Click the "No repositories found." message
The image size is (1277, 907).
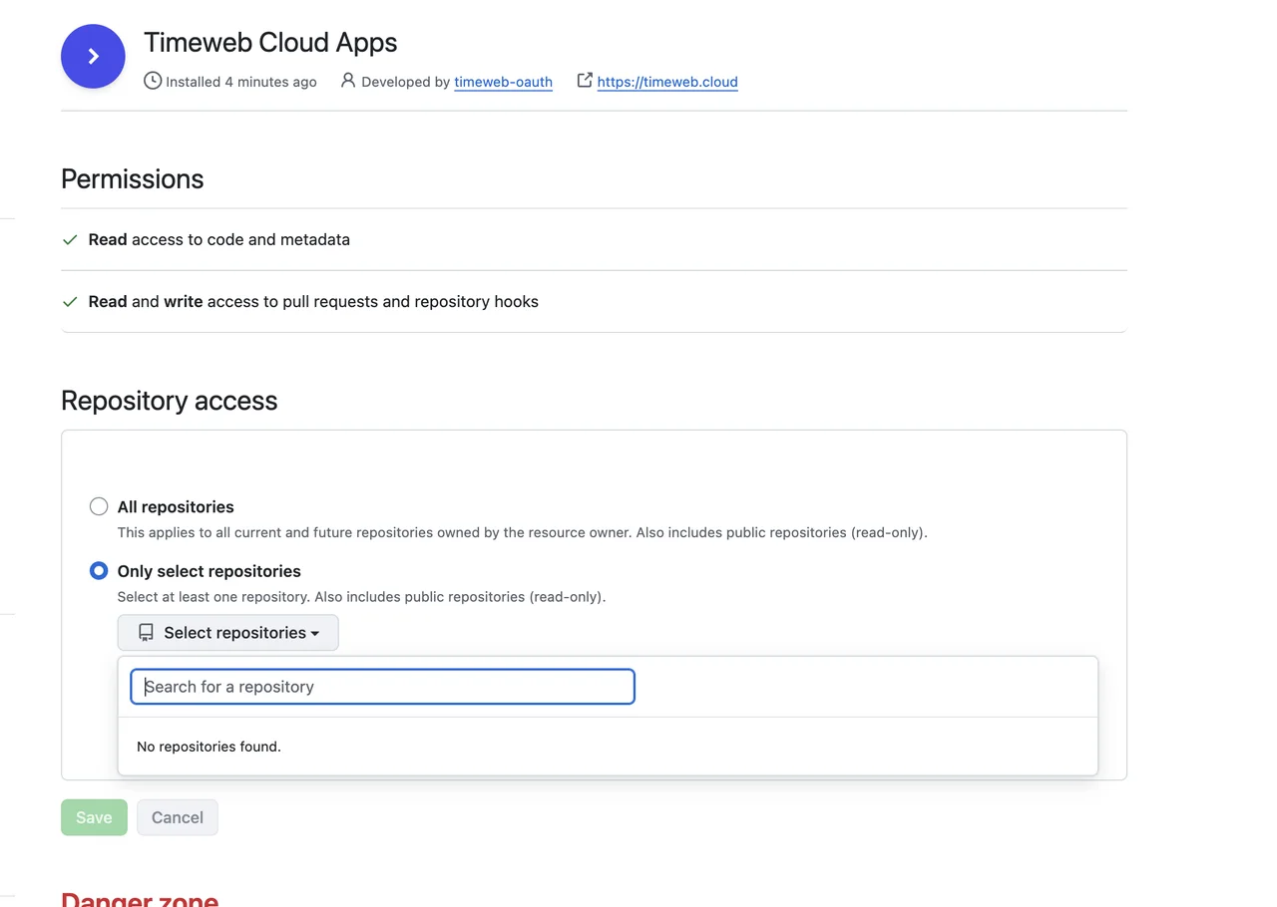point(209,747)
